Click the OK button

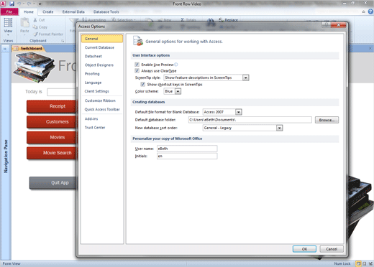click(304, 249)
